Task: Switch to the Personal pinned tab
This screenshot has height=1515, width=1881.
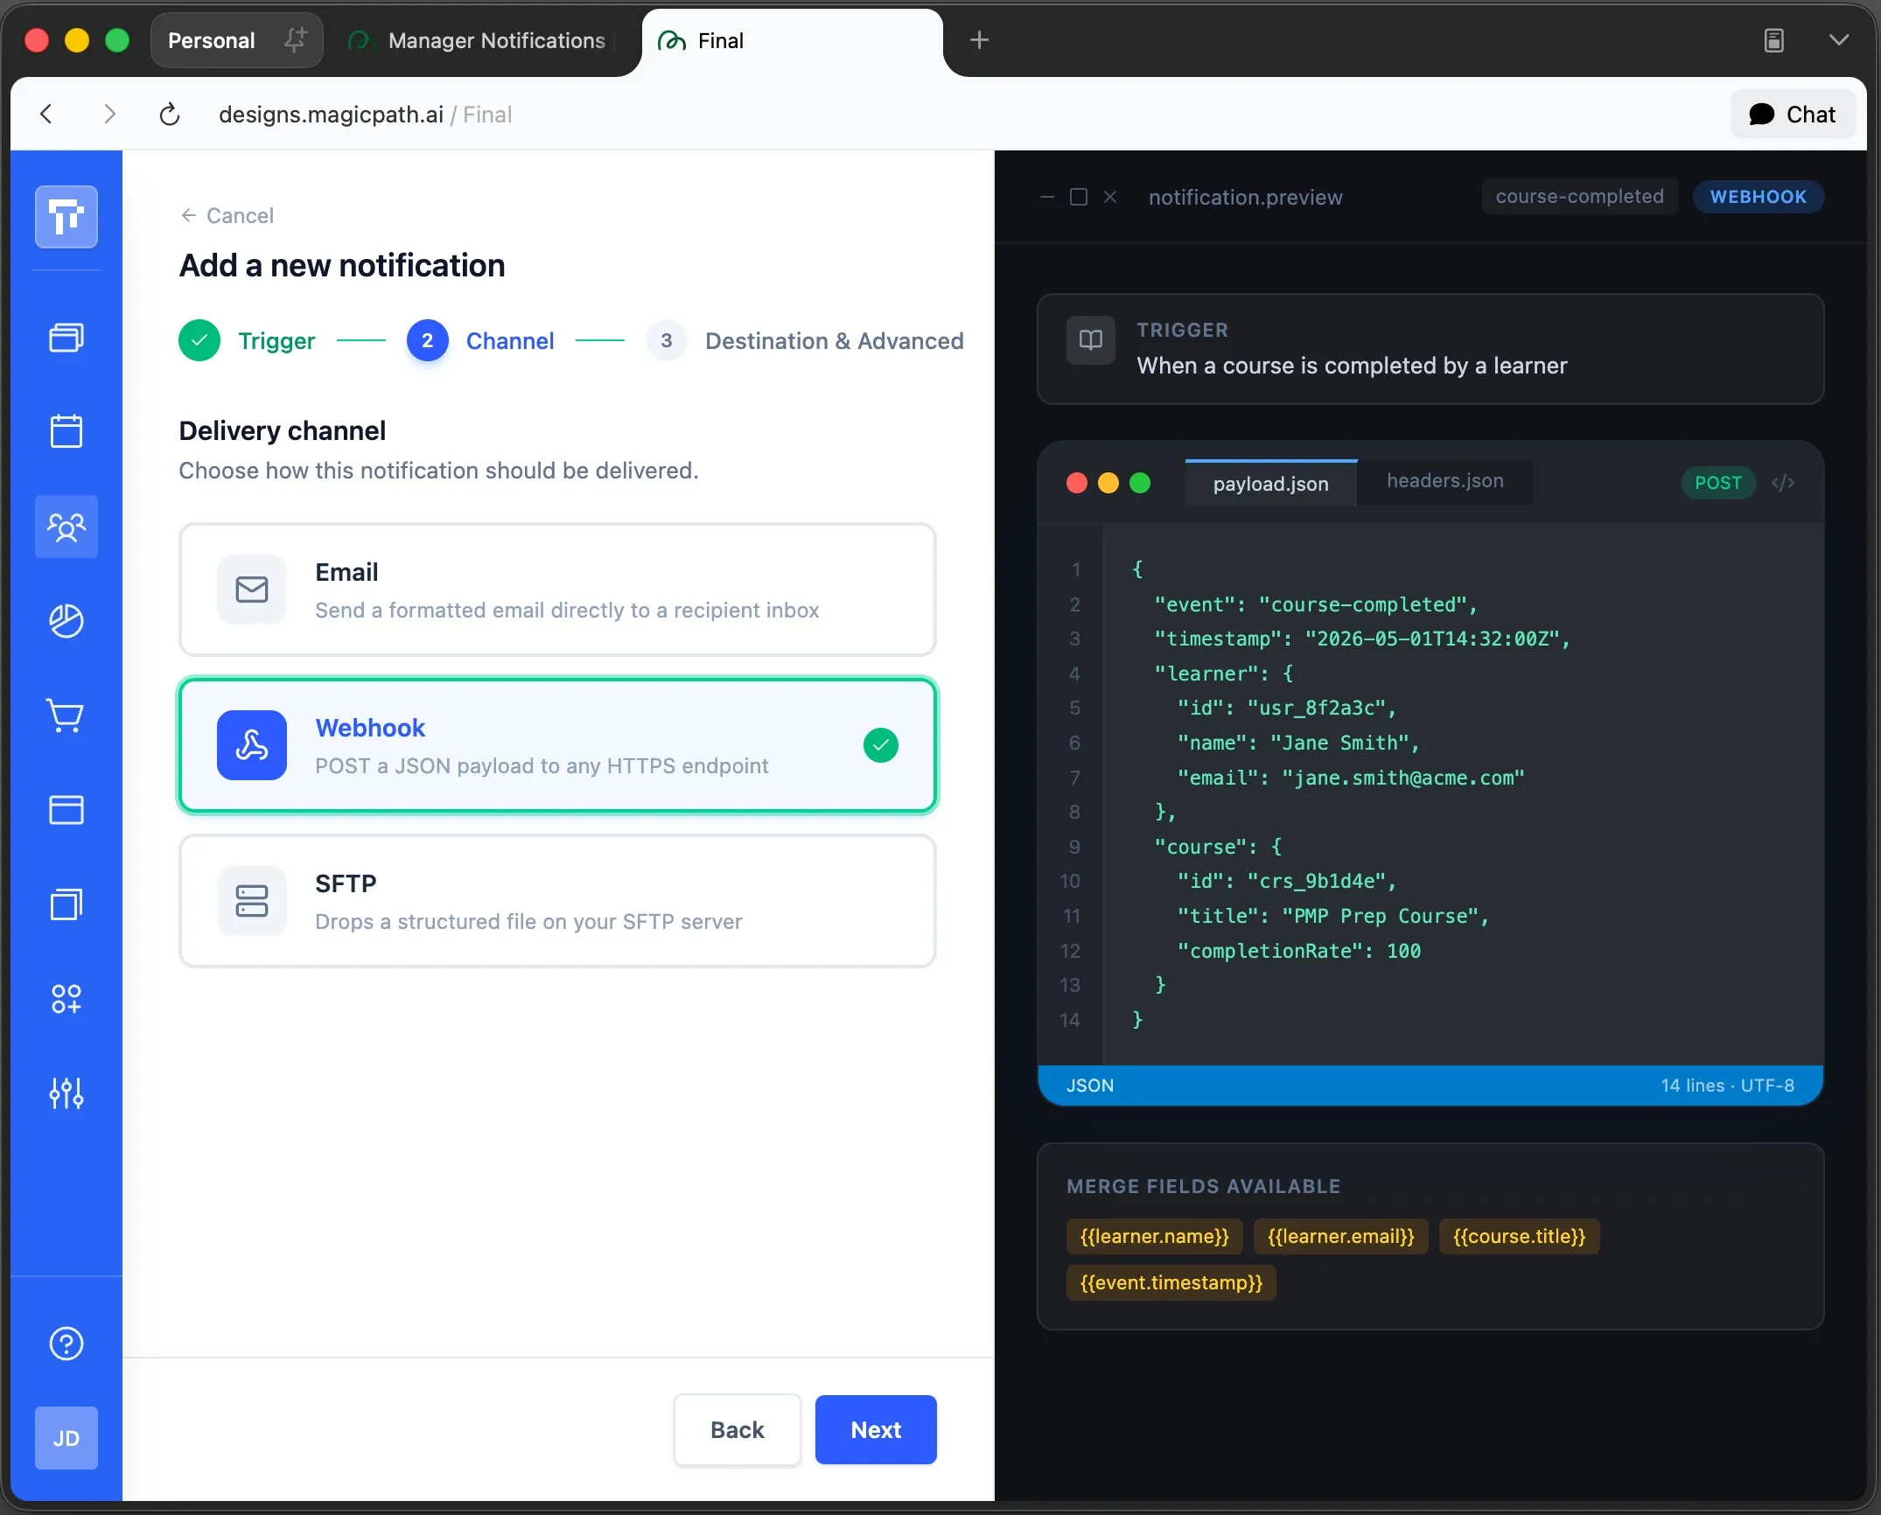Action: pos(236,40)
